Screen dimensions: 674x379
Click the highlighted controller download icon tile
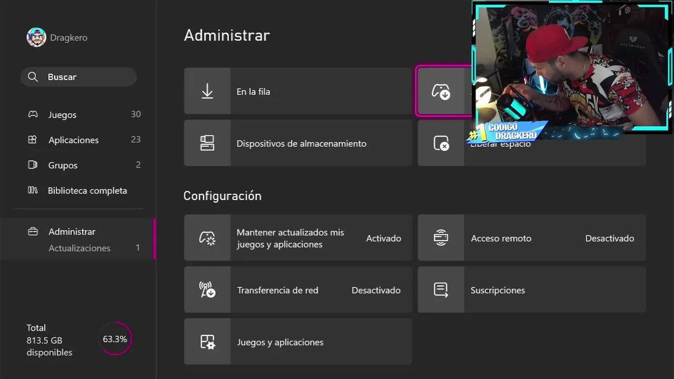[441, 91]
